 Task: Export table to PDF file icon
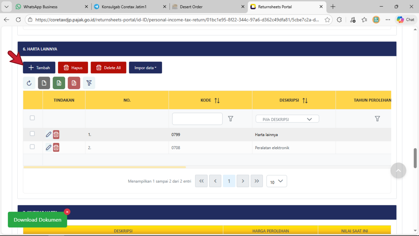[x=74, y=83]
